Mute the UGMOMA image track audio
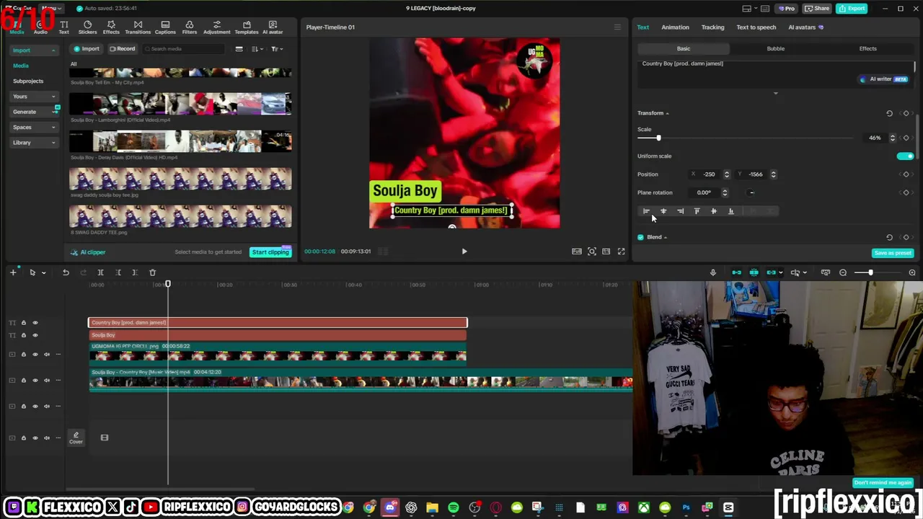The image size is (923, 519). 47,355
